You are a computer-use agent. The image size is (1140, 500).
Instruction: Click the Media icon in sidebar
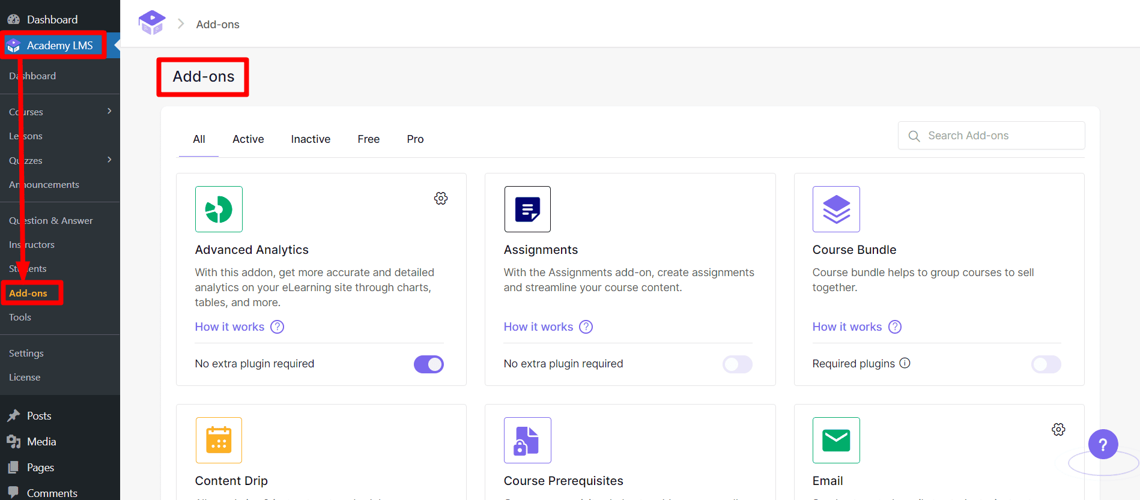[13, 442]
